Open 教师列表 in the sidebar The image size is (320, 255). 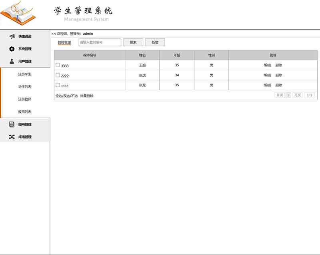point(25,112)
